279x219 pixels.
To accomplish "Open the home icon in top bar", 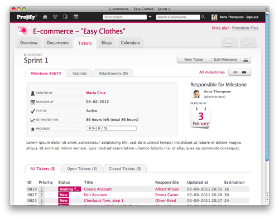I will [45, 17].
